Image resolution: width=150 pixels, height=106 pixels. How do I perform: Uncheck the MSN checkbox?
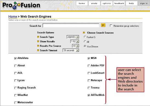tap(89, 58)
